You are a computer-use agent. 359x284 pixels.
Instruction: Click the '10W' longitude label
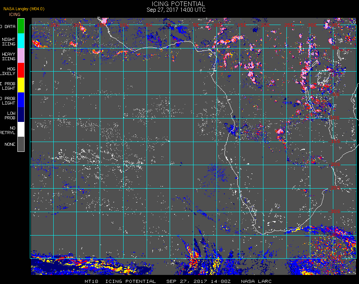click(124, 25)
